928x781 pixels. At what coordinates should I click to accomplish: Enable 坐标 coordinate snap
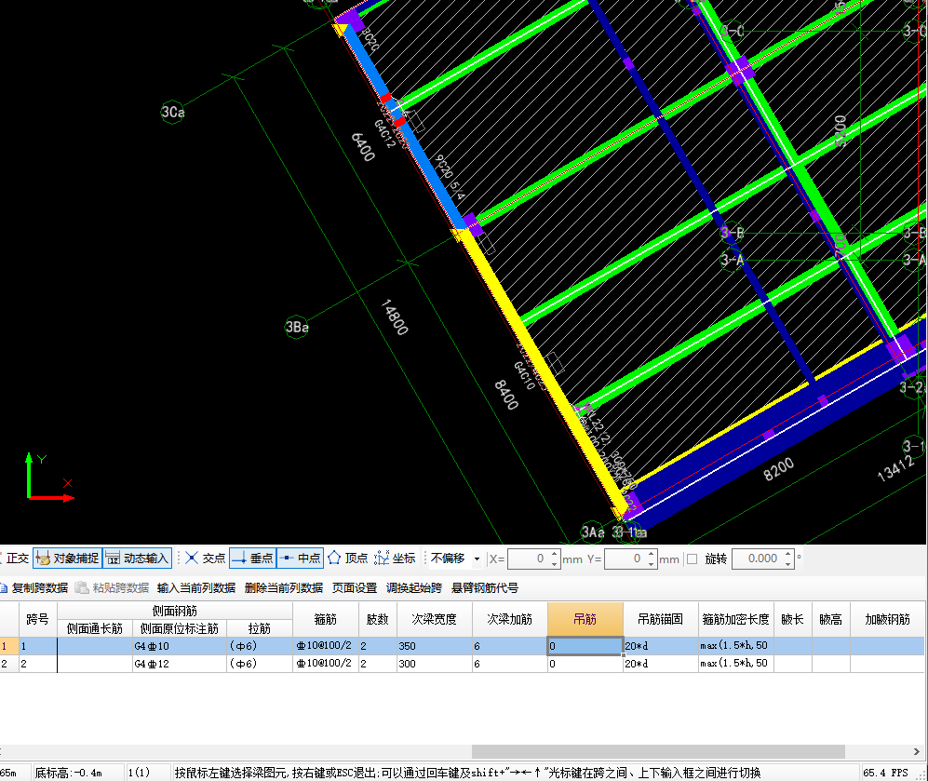click(x=395, y=558)
